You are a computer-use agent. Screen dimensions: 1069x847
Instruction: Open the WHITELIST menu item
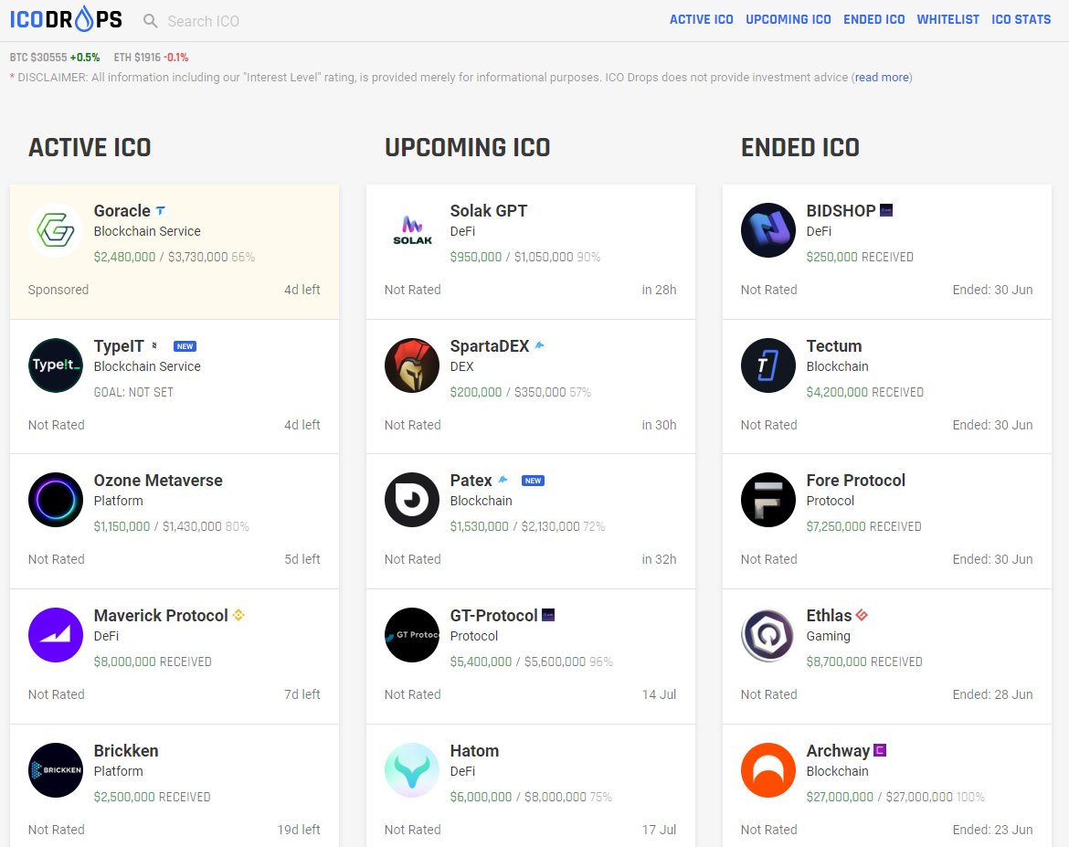tap(947, 20)
